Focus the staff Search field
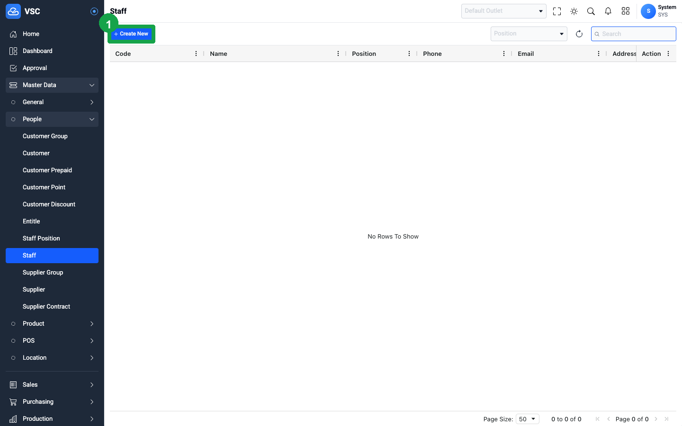 click(634, 34)
